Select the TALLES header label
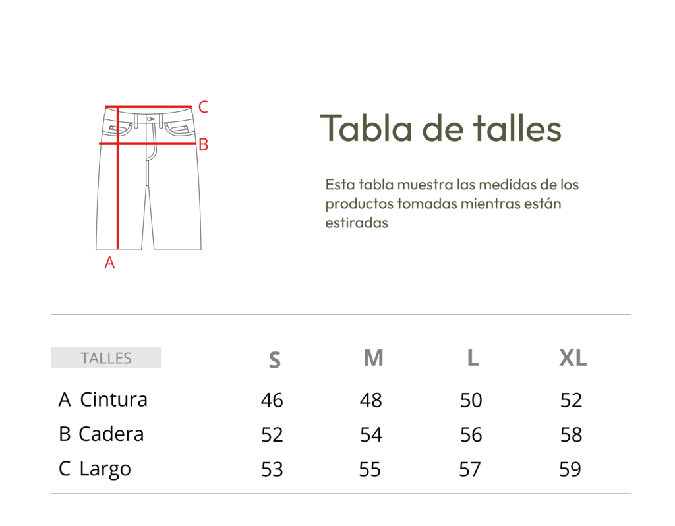Image resolution: width=675 pixels, height=526 pixels. pos(106,358)
